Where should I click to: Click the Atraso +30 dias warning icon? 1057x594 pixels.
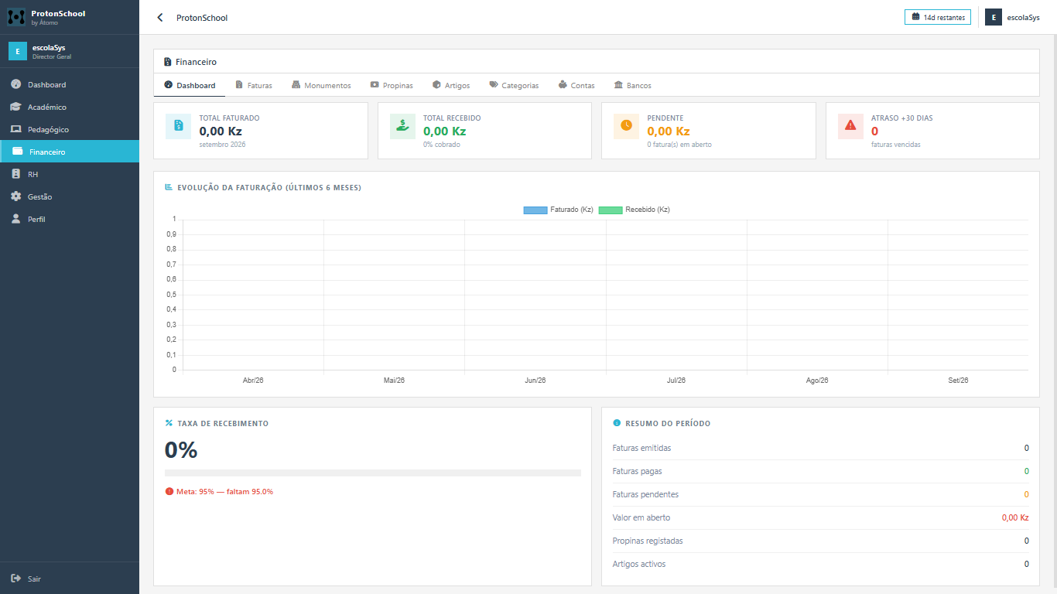click(x=850, y=126)
